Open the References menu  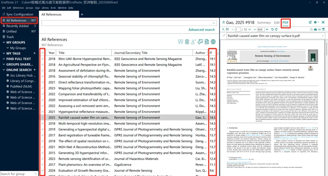coord(19,8)
